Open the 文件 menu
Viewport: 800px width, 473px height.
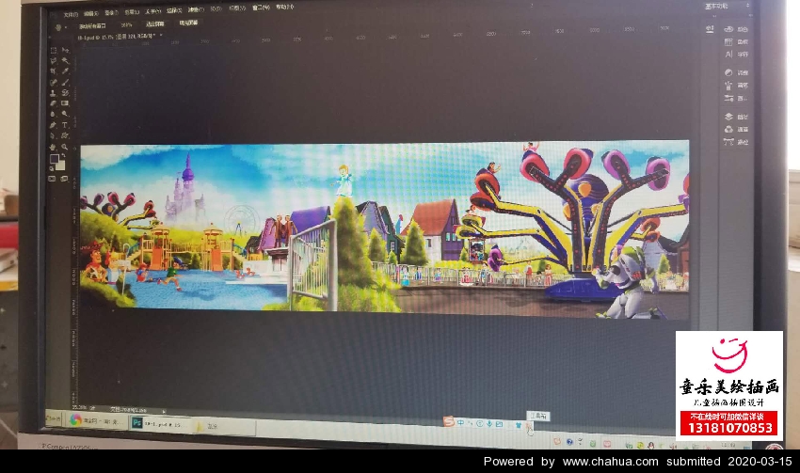[71, 14]
